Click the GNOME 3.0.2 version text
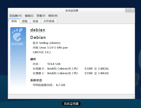This screenshot has height=108, width=141. click(x=42, y=52)
